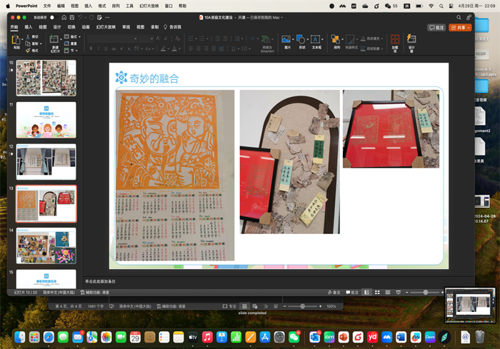Click the Shapes (形状) icon
Image resolution: width=500 pixels, height=349 pixels.
click(x=301, y=39)
